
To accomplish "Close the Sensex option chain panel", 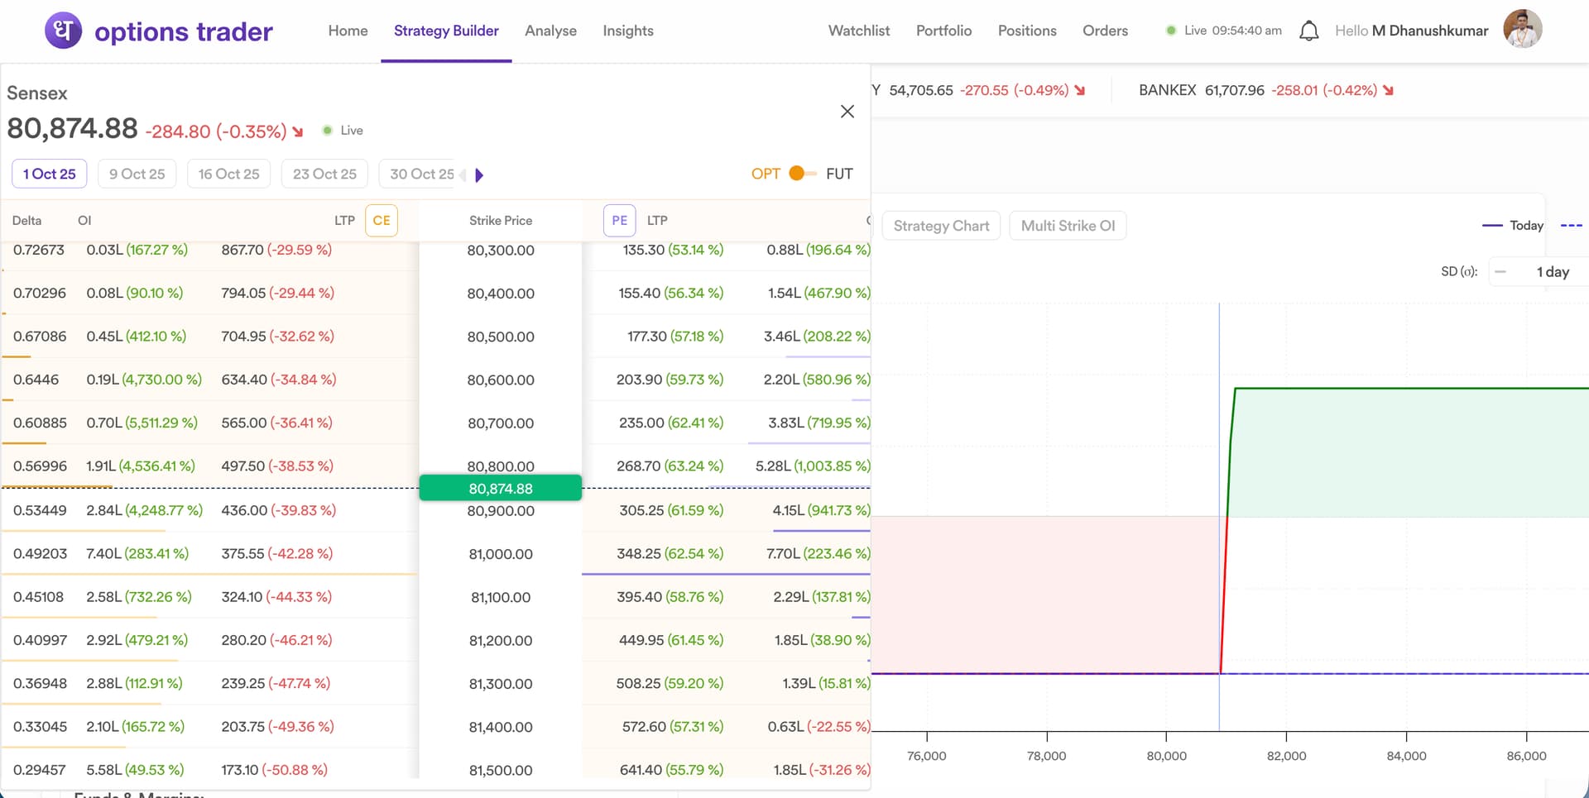I will [x=847, y=112].
